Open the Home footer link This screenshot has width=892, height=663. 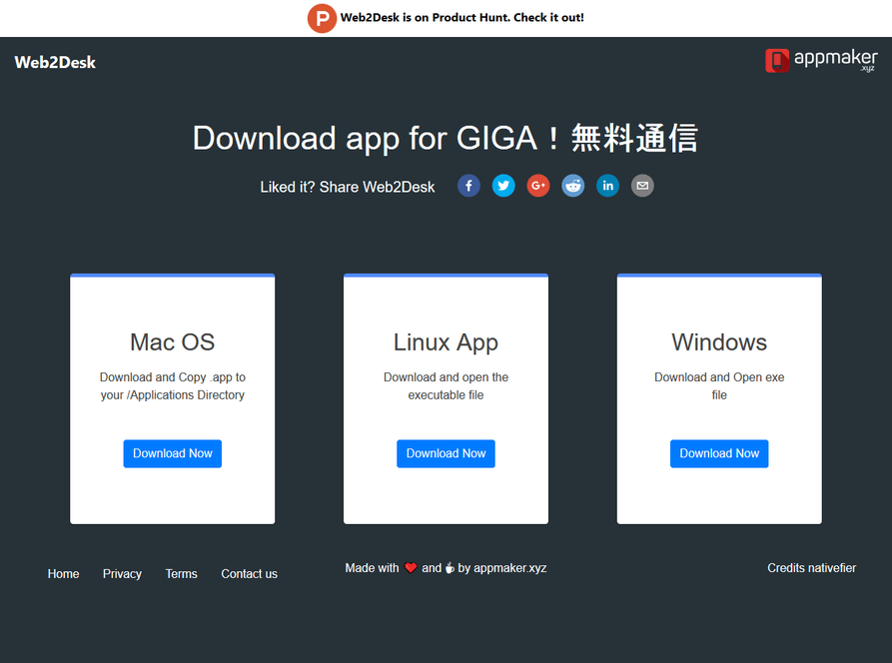[63, 574]
